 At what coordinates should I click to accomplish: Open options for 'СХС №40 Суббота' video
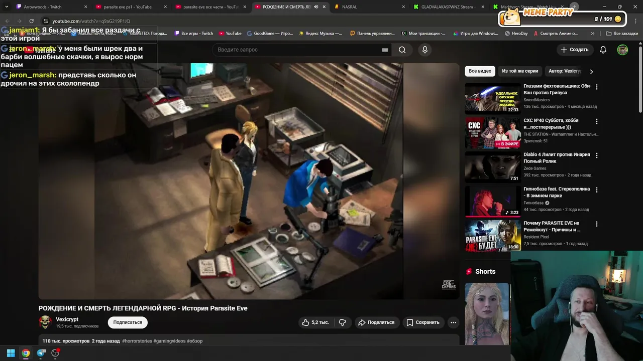[x=597, y=121]
